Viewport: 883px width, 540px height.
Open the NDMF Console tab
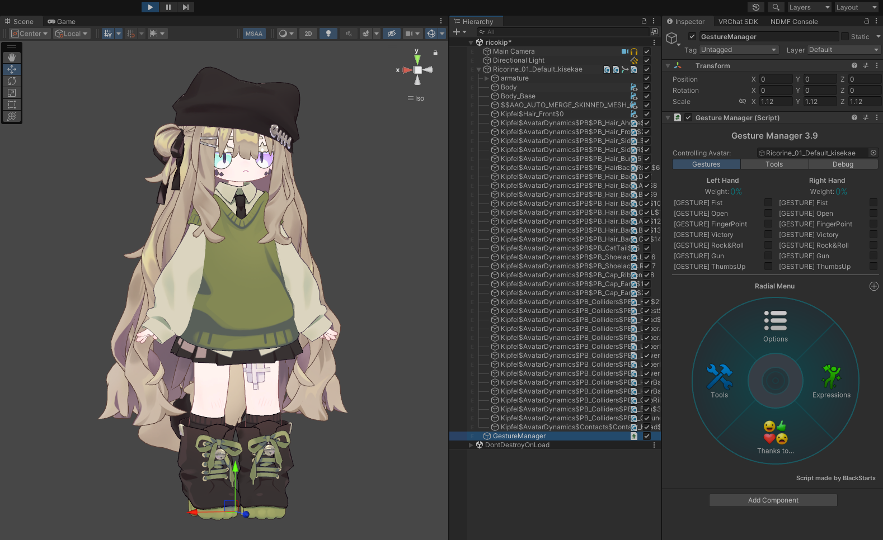point(794,21)
